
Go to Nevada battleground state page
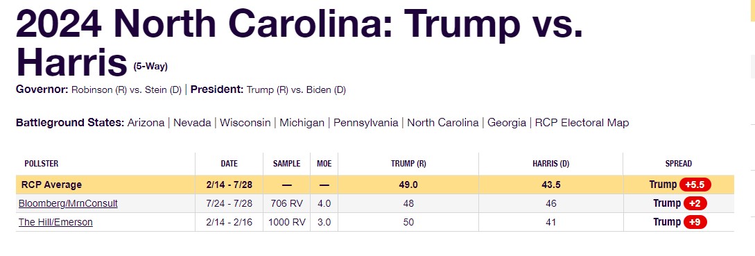pos(192,123)
